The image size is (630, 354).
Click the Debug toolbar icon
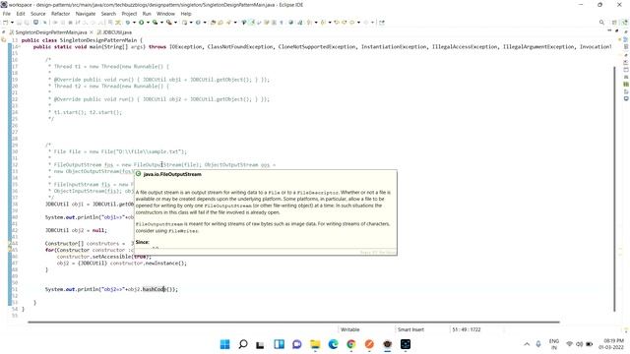(x=128, y=23)
